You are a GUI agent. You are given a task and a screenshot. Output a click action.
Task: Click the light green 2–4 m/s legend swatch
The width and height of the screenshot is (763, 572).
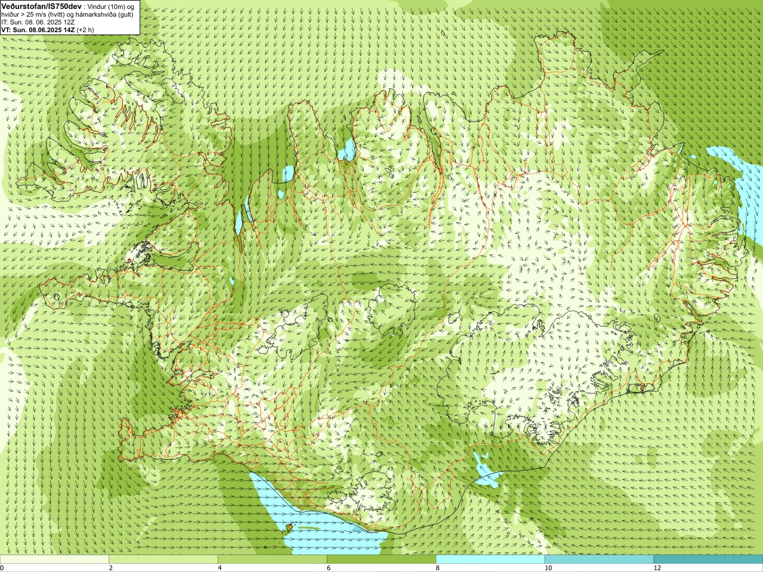pyautogui.click(x=163, y=559)
